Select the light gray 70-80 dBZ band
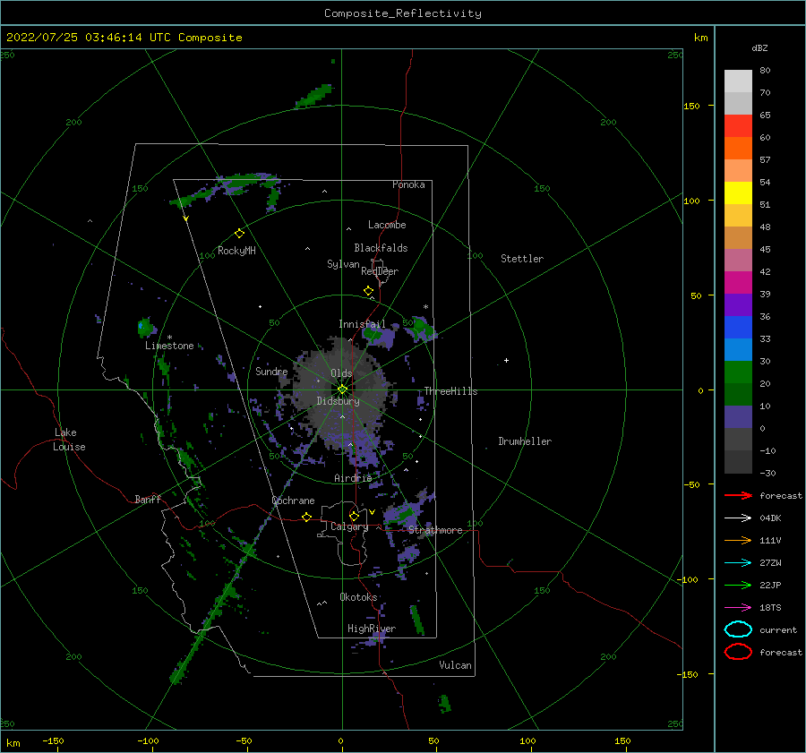Viewport: 806px width, 753px height. tap(738, 81)
